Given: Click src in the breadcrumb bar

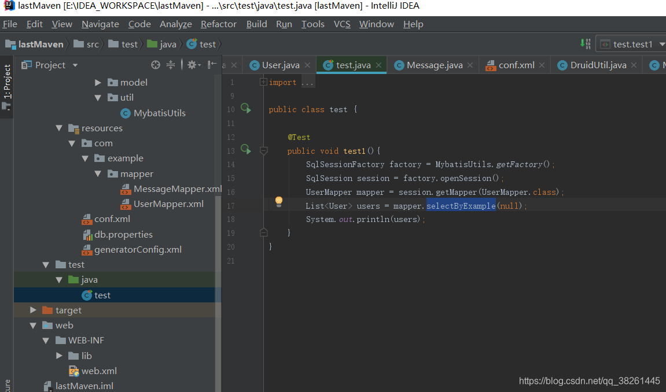Looking at the screenshot, I should [86, 44].
